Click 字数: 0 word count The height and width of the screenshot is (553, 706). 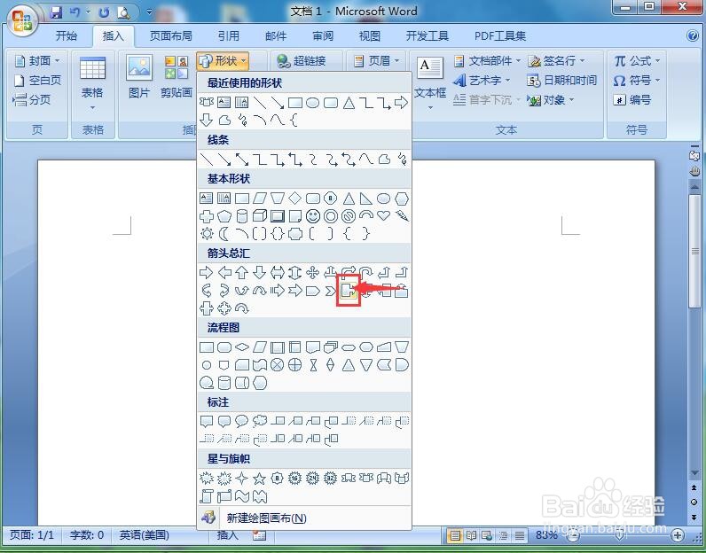tap(86, 535)
